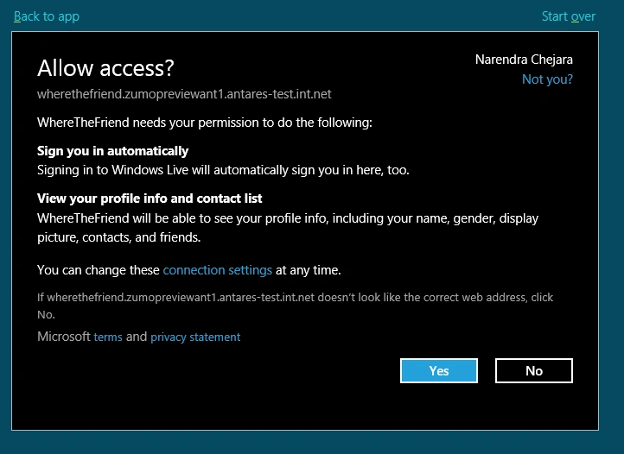Click the Narendra Chejara account name

coord(524,60)
